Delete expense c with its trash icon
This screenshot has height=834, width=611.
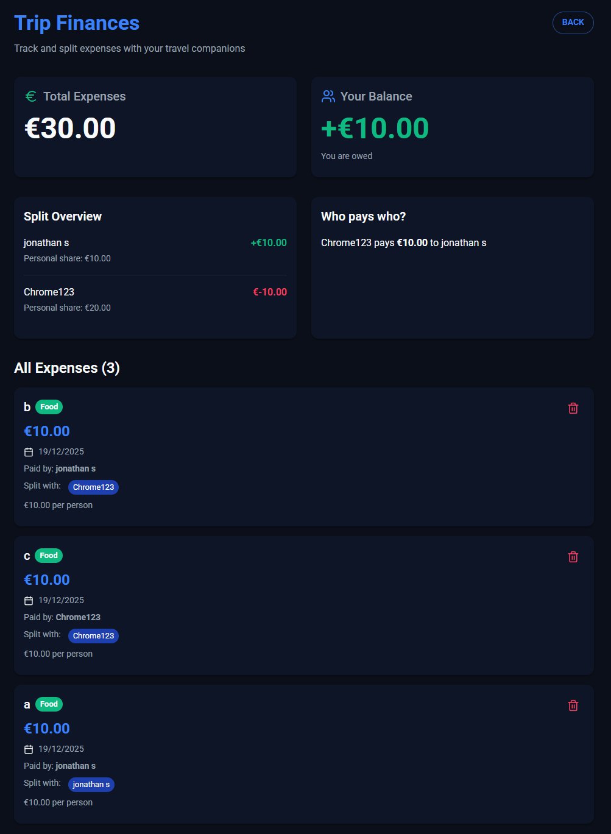(573, 557)
